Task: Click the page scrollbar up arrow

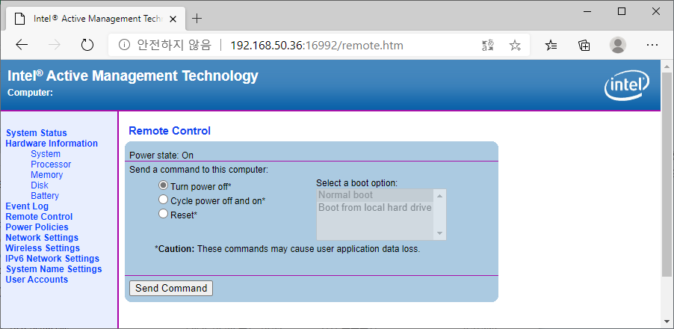Action: pyautogui.click(x=667, y=67)
